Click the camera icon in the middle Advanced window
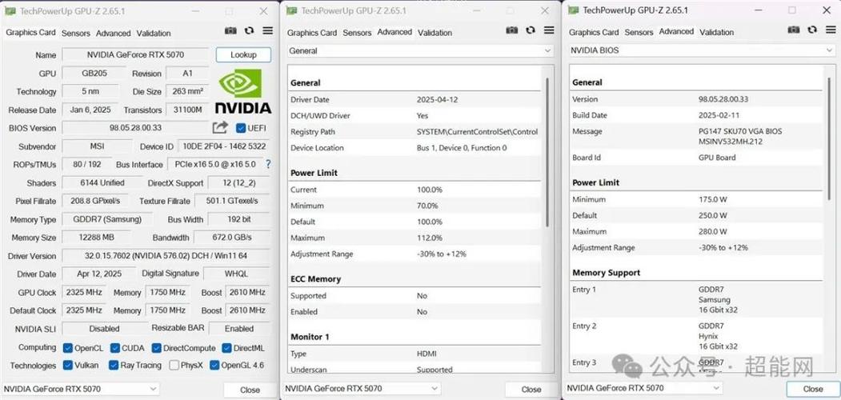The width and height of the screenshot is (841, 400). [x=512, y=30]
